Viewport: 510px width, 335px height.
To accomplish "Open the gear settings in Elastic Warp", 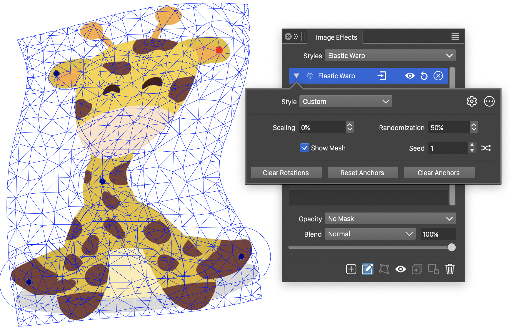I will coord(471,102).
